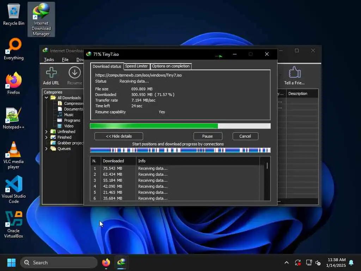
Task: Click the 7.194 MB/sec transfer rate value
Action: click(143, 100)
